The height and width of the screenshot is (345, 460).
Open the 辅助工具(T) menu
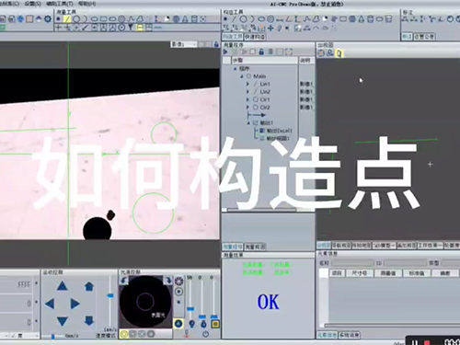[x=60, y=4]
